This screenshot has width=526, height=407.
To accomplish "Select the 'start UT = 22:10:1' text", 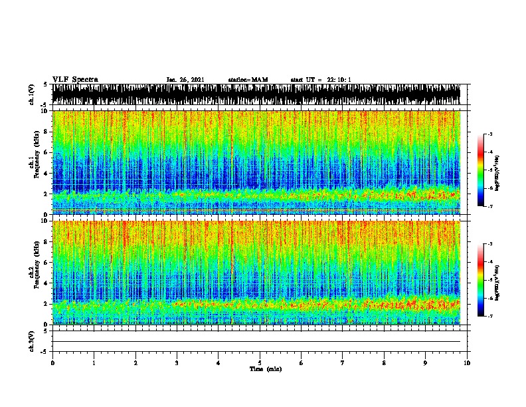I will click(321, 80).
